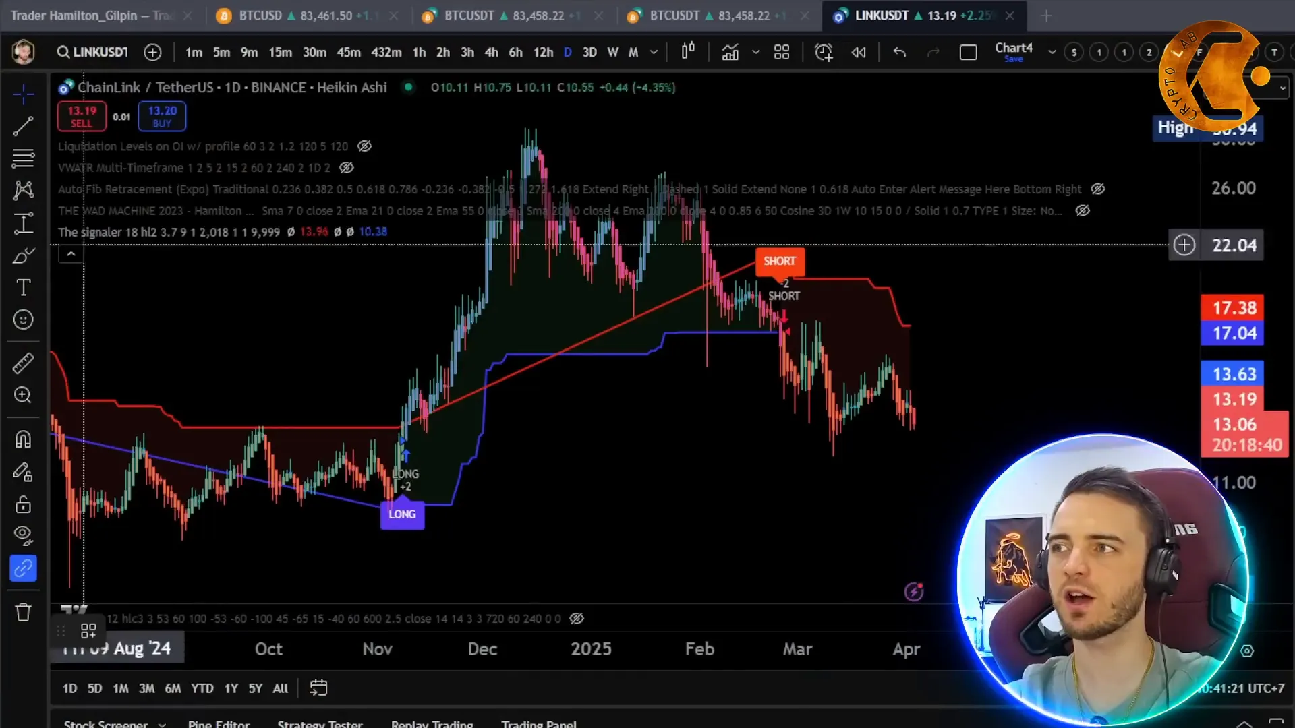Toggle visibility of Auto Fib Retracement indicator
Viewport: 1295px width, 728px height.
pos(1098,189)
